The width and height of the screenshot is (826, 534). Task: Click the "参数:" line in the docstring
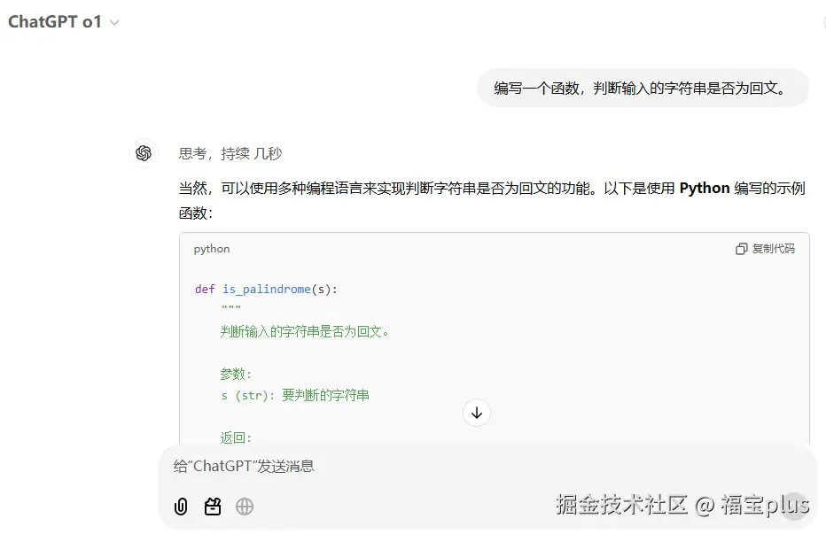tap(236, 375)
